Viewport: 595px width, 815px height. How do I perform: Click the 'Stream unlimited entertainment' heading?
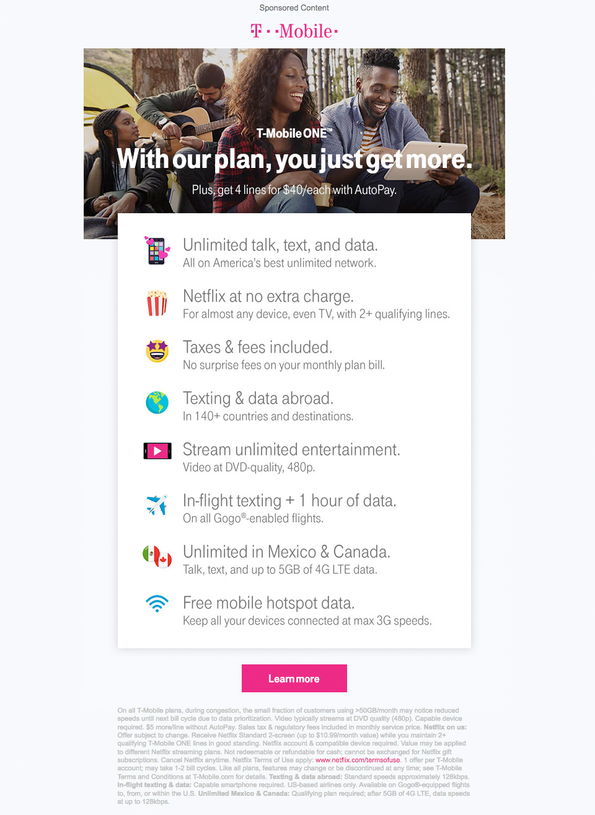point(291,449)
